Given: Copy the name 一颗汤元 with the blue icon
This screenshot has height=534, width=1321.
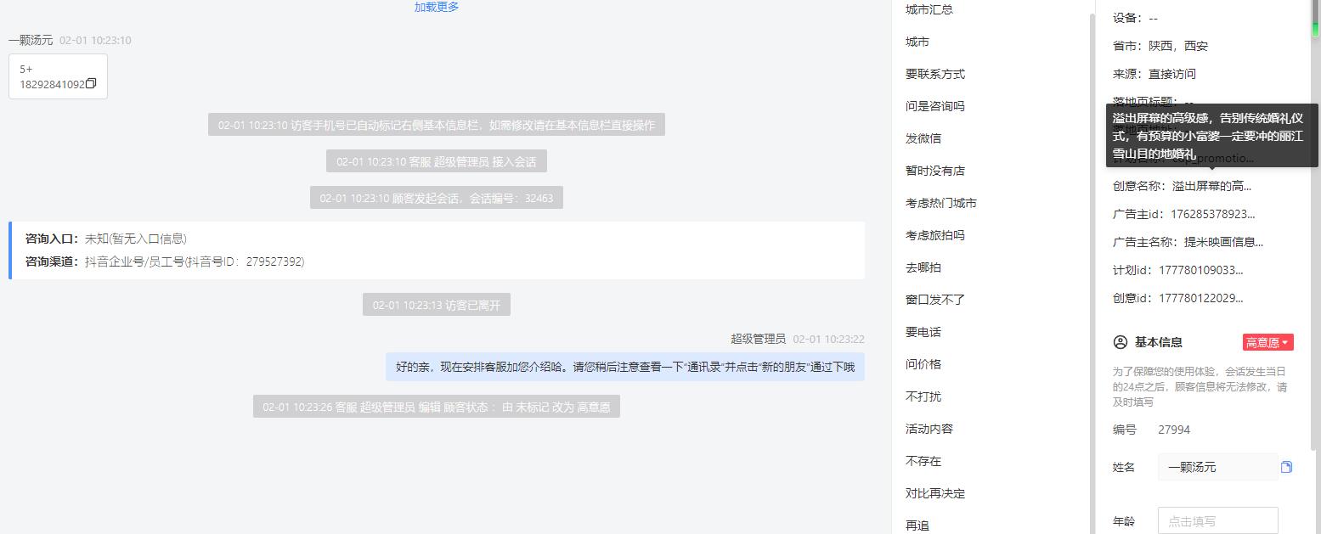Looking at the screenshot, I should pos(1286,467).
